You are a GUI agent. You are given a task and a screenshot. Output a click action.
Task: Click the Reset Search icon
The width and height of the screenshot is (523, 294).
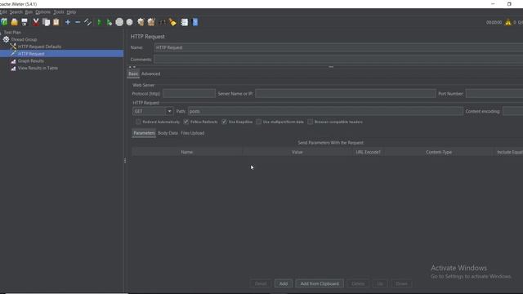pos(172,22)
